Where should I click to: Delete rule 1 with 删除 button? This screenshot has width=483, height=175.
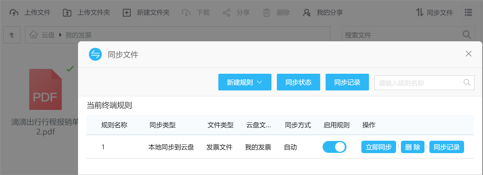coord(413,147)
